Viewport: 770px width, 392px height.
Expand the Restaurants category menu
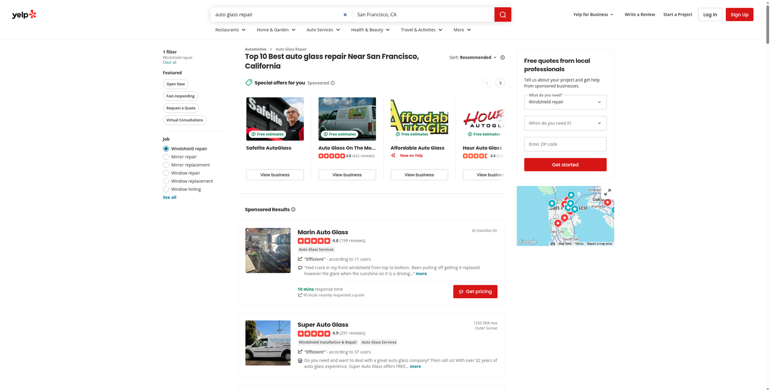point(231,30)
